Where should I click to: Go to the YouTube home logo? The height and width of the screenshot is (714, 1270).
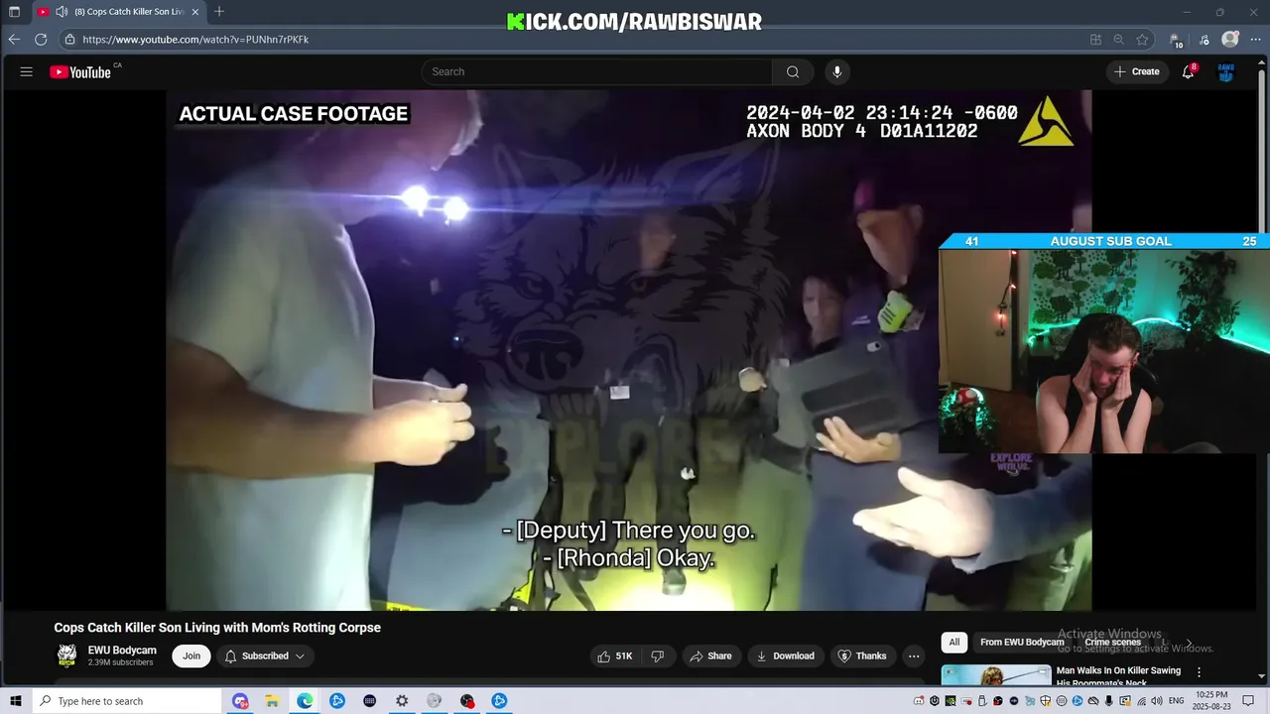(80, 71)
